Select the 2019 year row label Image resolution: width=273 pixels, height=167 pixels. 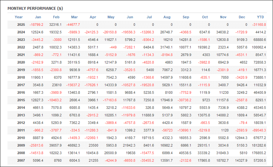(21, 70)
